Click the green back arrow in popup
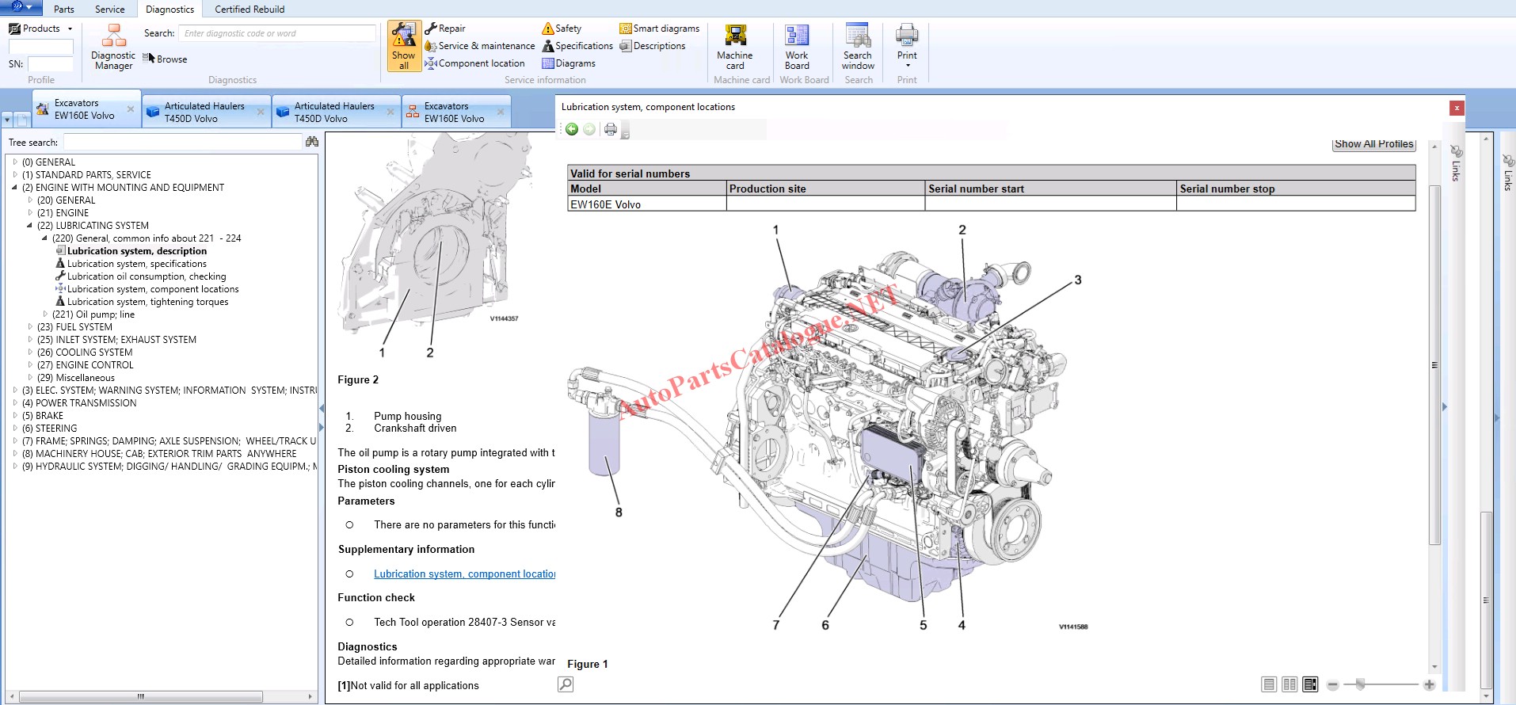The image size is (1516, 705). click(x=572, y=129)
